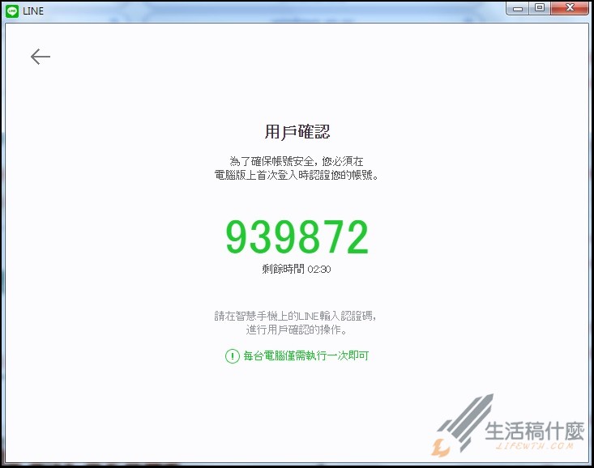Click the 為了確保帳號安全 description line
The height and width of the screenshot is (468, 594).
(297, 161)
